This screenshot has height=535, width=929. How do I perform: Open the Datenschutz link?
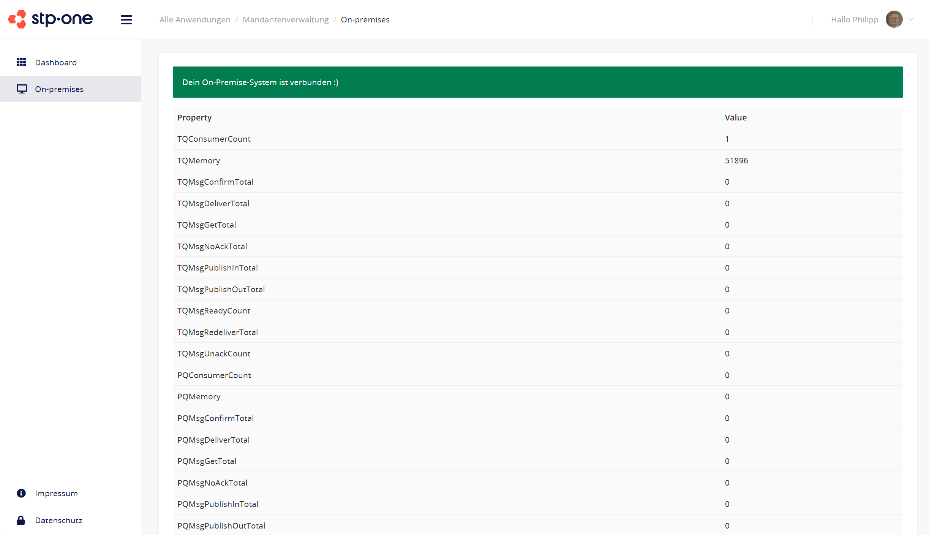coord(58,520)
